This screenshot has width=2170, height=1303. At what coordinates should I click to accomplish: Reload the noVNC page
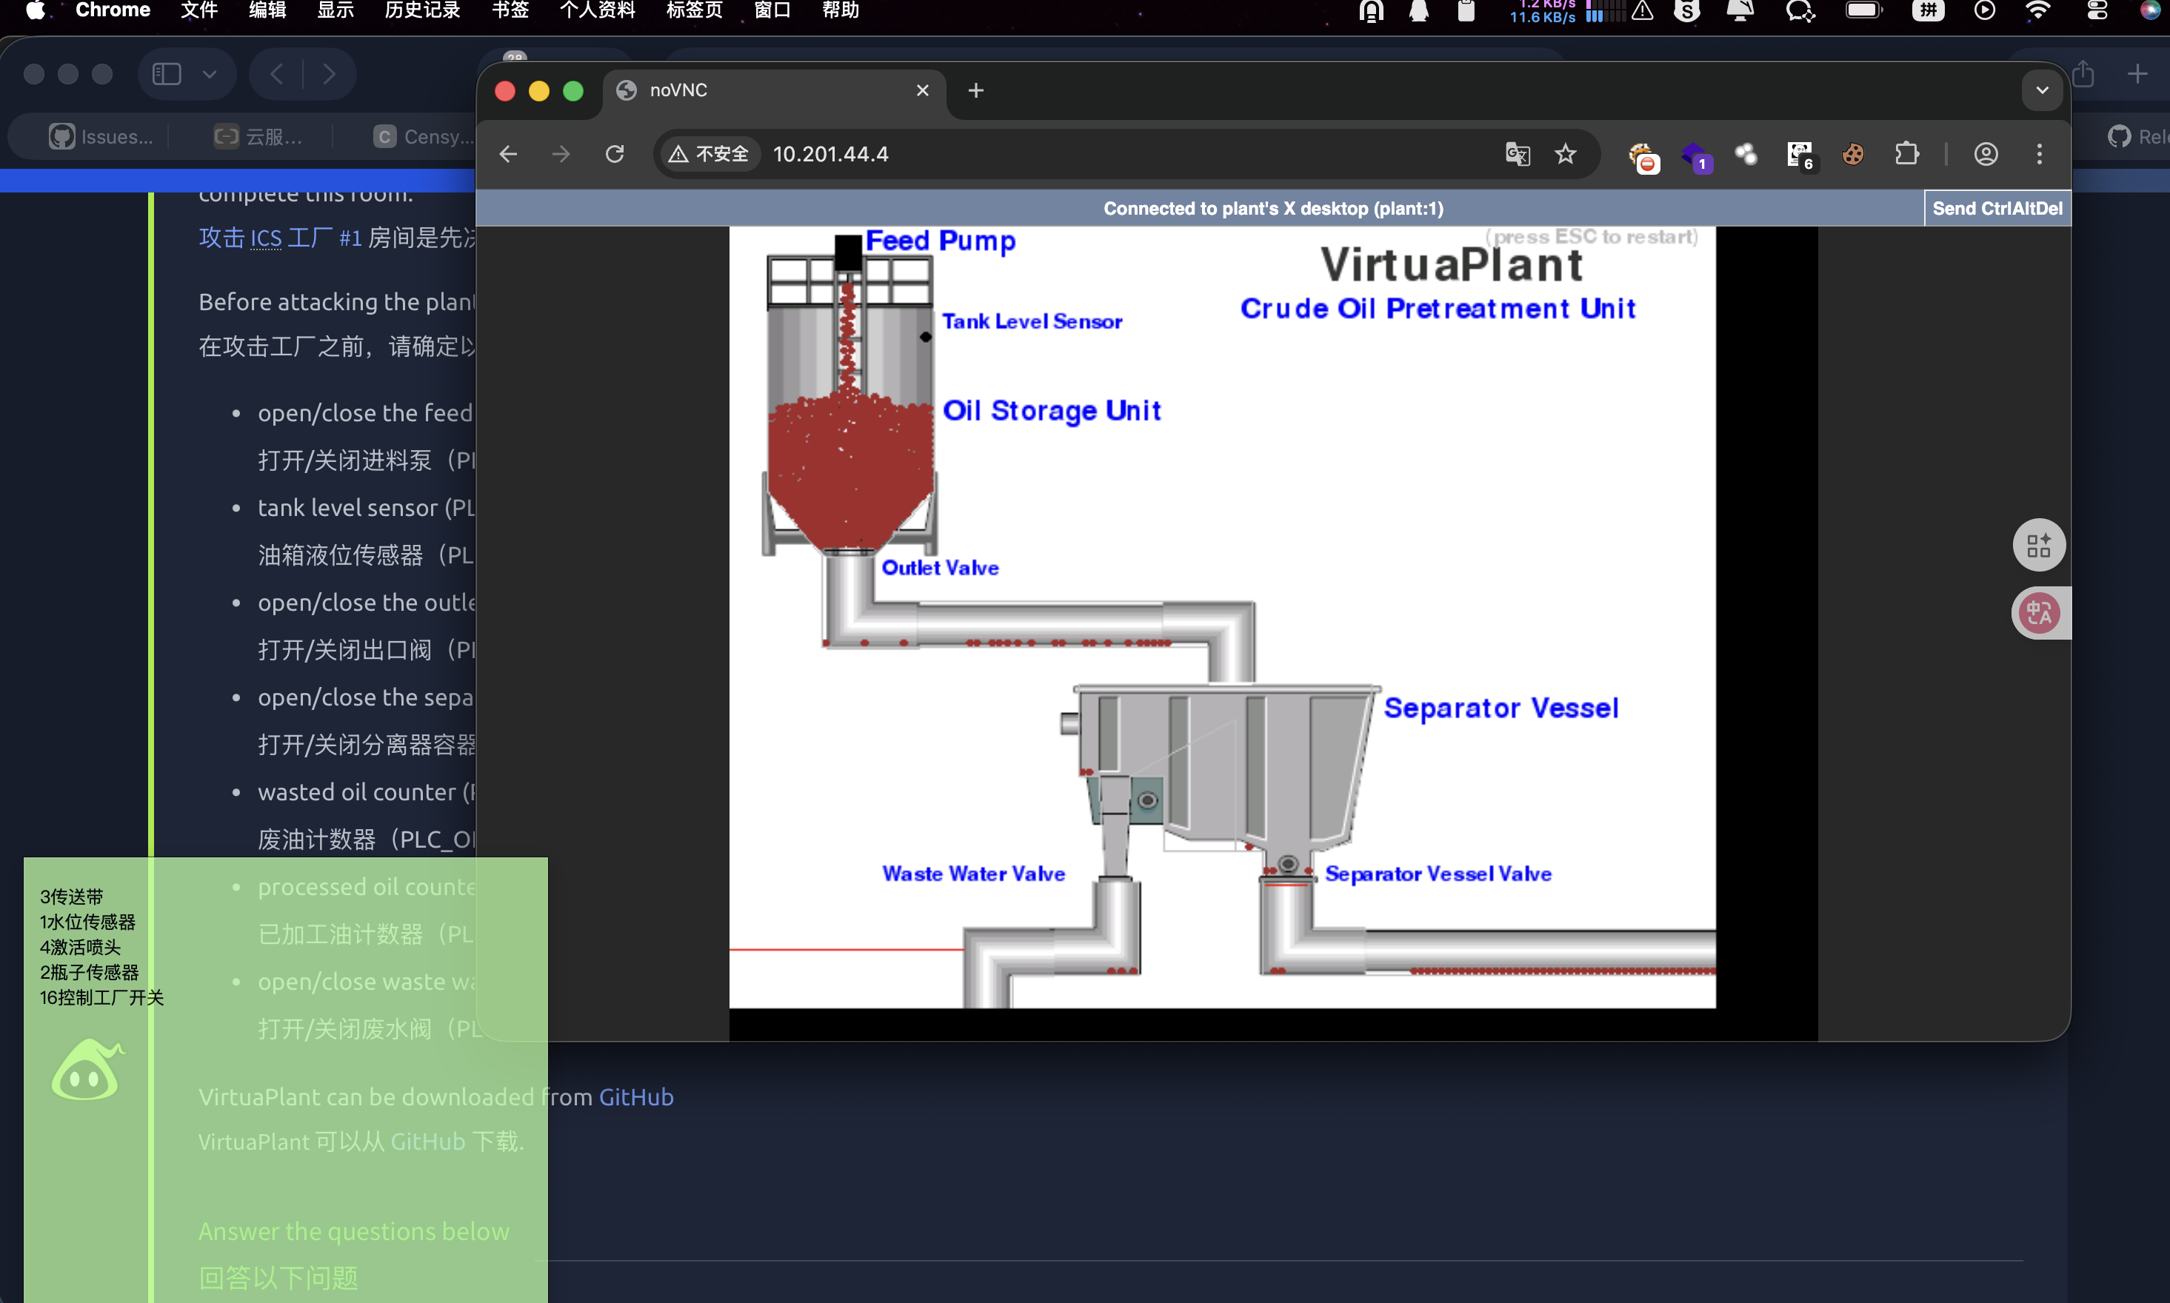coord(615,155)
